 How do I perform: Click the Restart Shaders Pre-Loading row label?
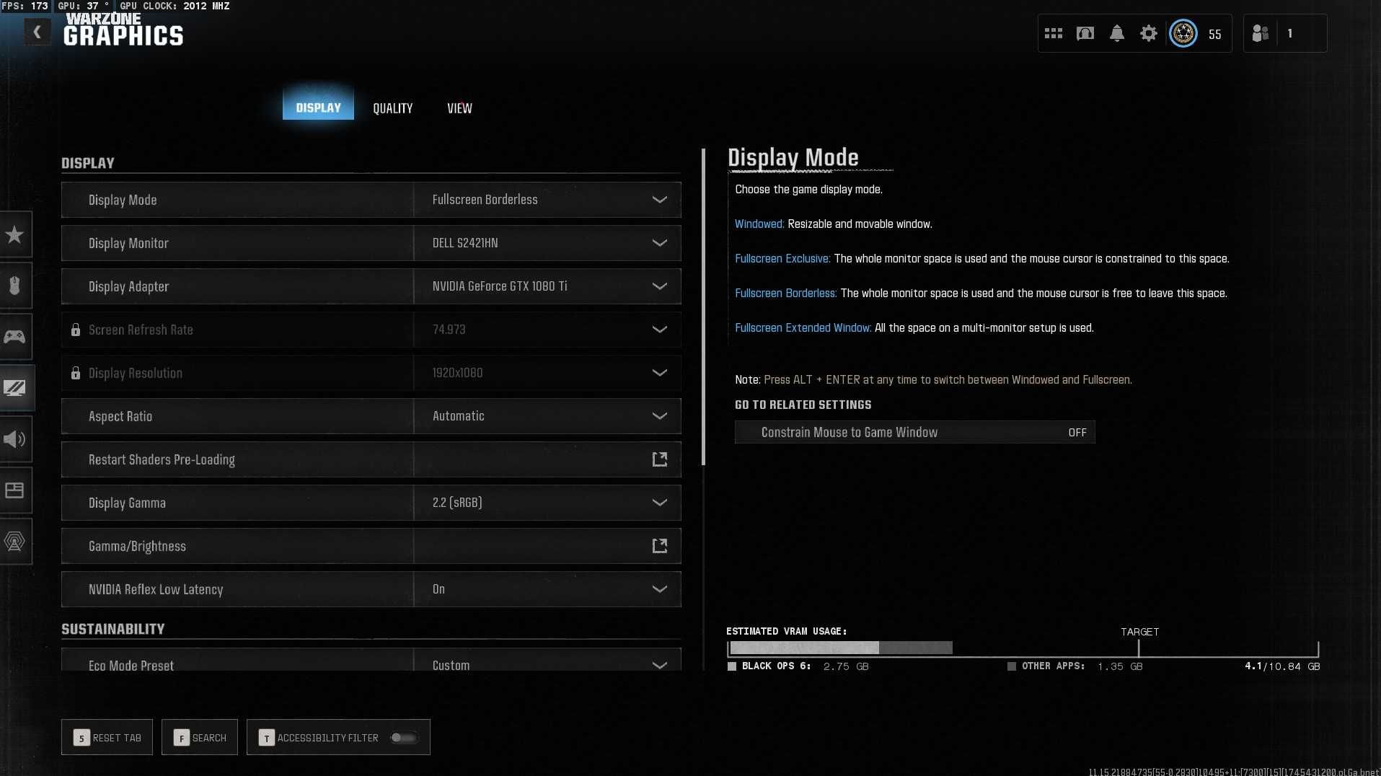pyautogui.click(x=162, y=459)
